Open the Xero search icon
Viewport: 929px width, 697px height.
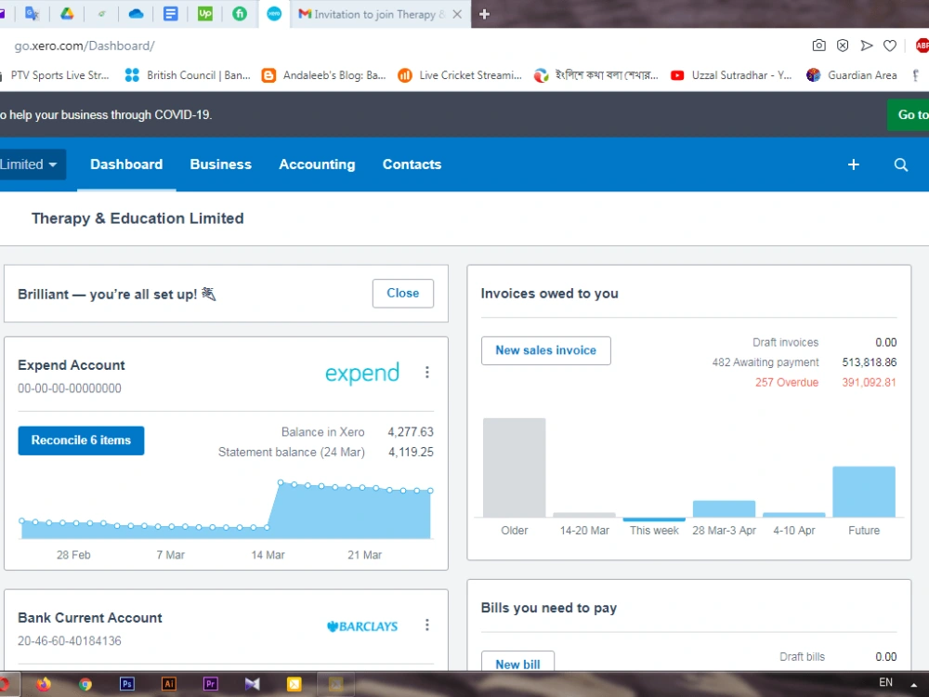[900, 164]
